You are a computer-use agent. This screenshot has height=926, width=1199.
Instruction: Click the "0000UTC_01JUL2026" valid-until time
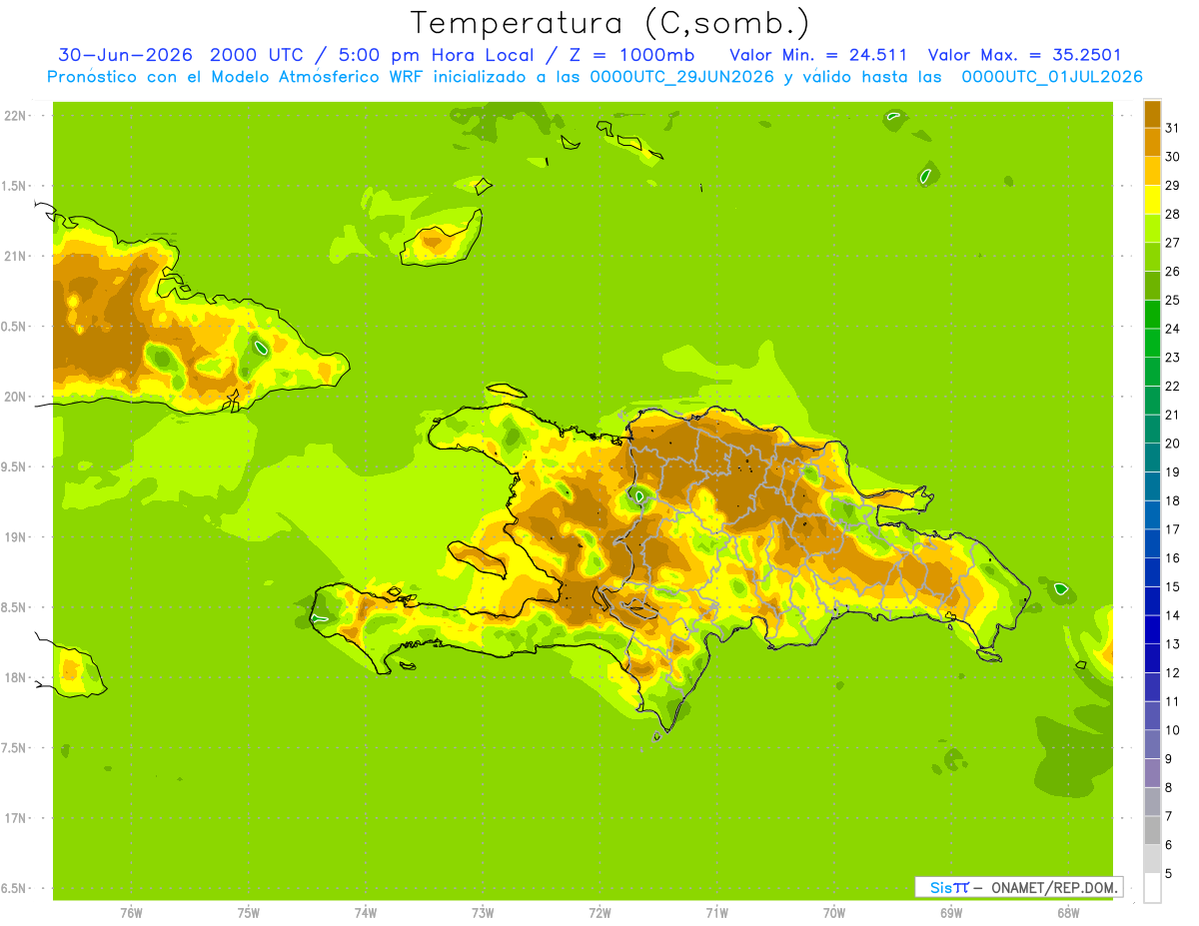click(1052, 77)
